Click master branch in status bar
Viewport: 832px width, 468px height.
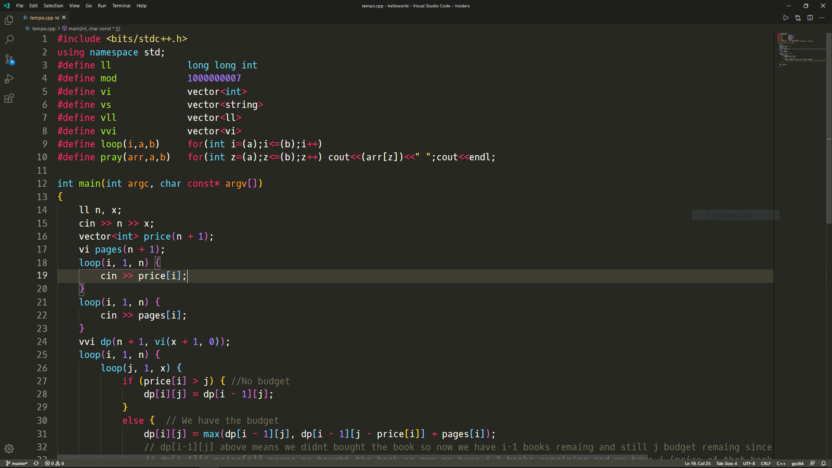[x=17, y=463]
